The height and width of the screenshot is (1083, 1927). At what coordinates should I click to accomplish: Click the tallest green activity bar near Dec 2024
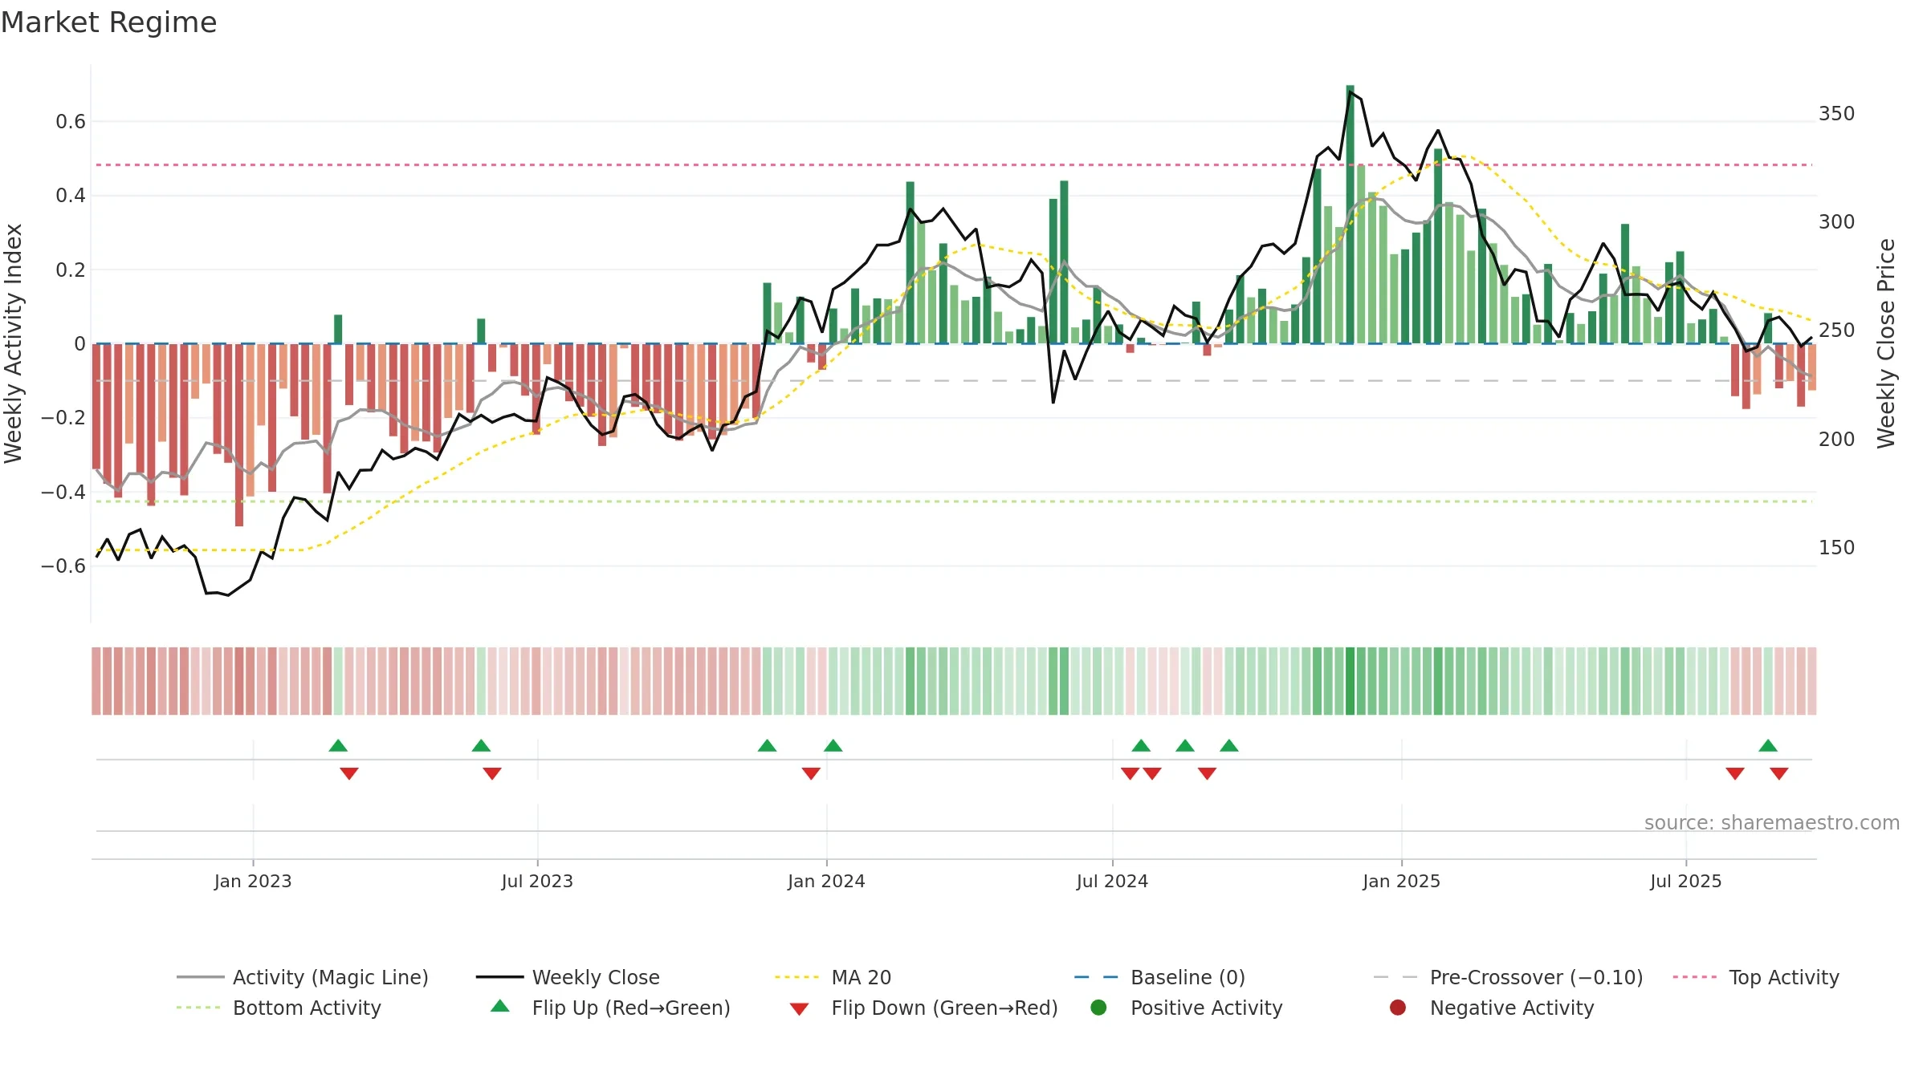pos(1350,214)
